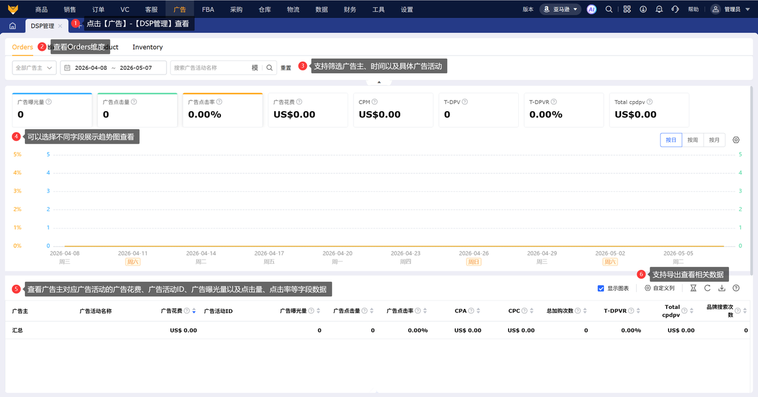Open the AI assistant icon

pyautogui.click(x=591, y=9)
